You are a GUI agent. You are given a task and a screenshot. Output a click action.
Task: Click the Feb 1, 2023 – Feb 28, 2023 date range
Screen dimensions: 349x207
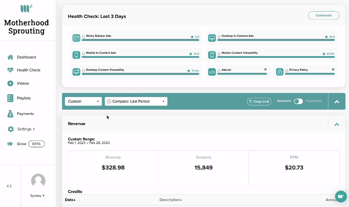pyautogui.click(x=89, y=143)
